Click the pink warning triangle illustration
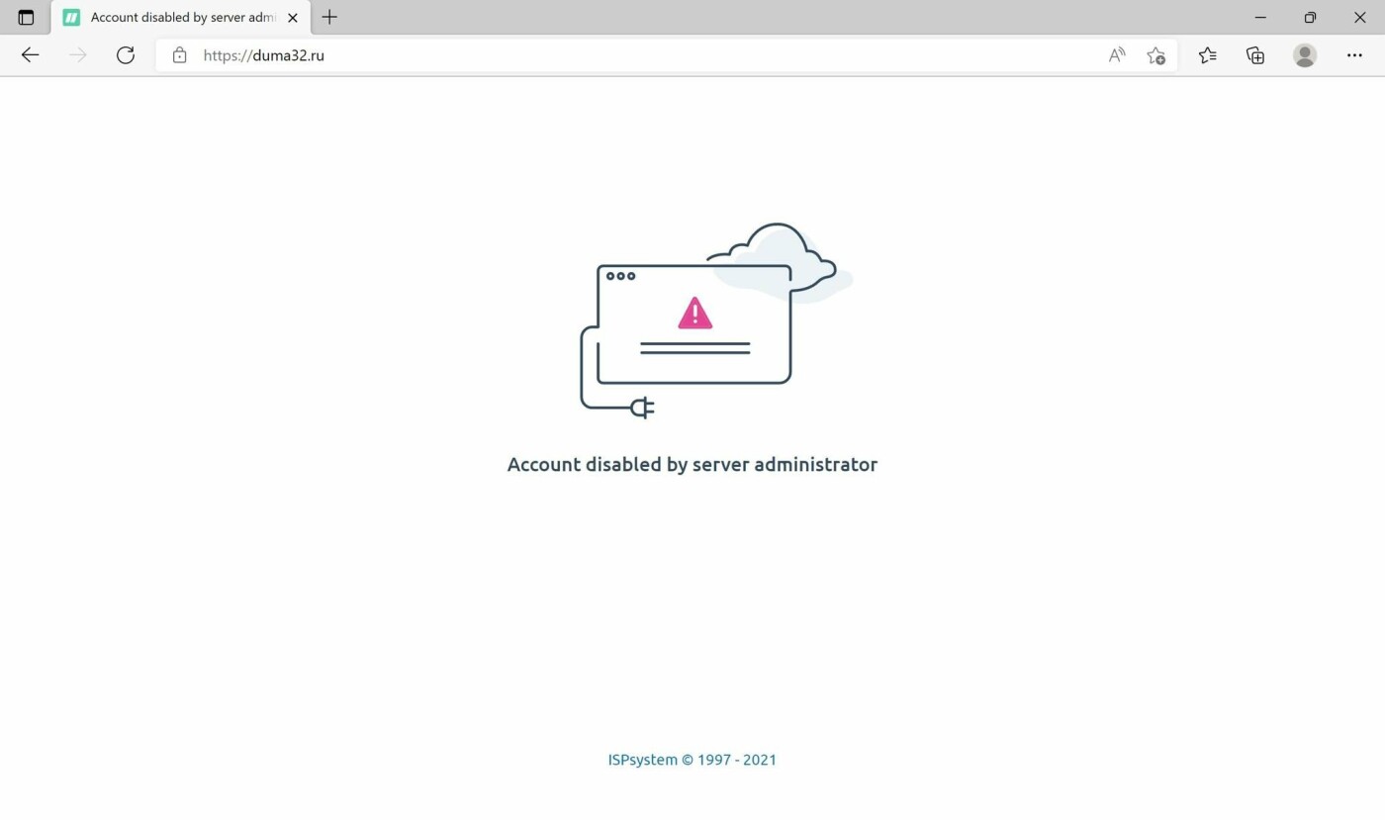The width and height of the screenshot is (1385, 820). coord(695,314)
